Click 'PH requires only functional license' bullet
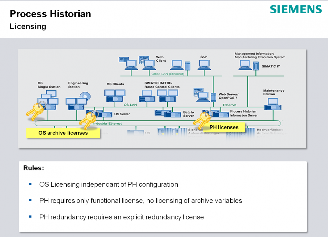 point(141,201)
